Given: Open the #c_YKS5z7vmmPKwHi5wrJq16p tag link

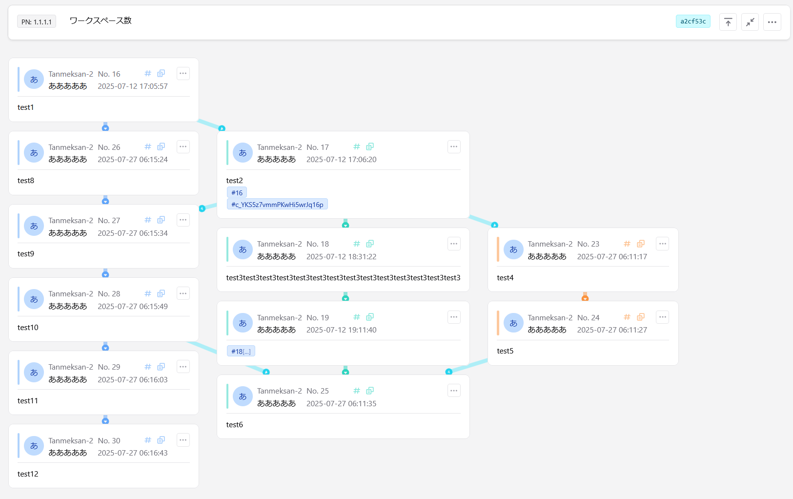Looking at the screenshot, I should [277, 205].
